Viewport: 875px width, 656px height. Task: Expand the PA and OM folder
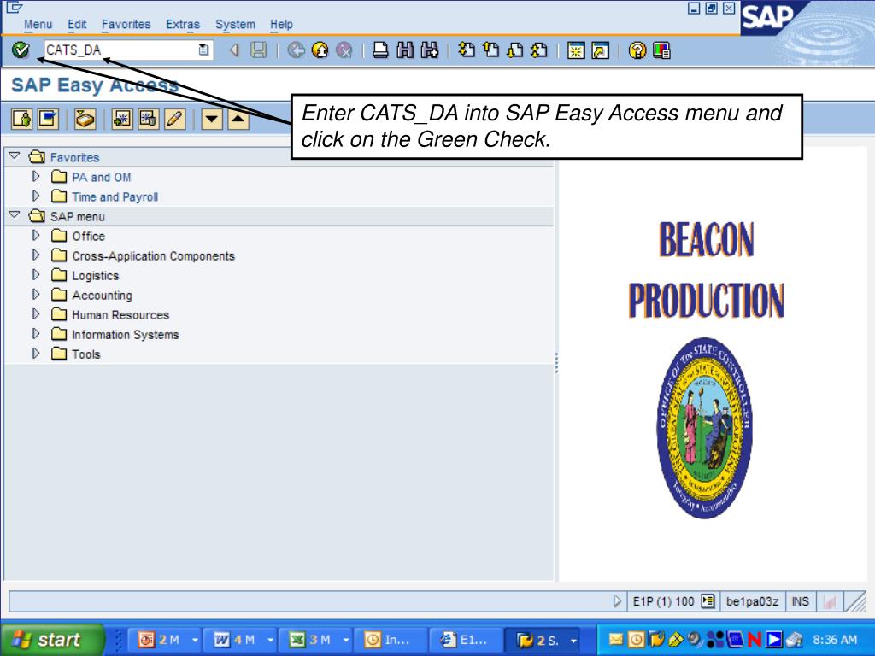(36, 176)
